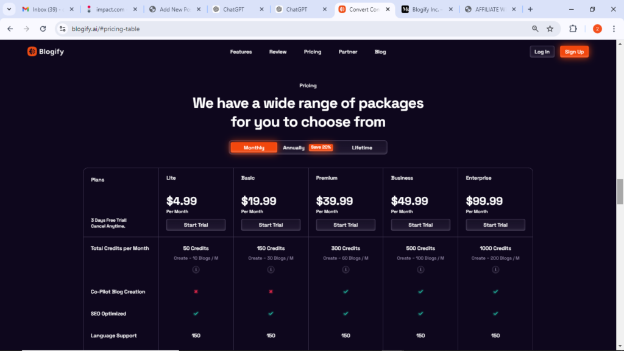
Task: Switch pricing to Lifetime option
Action: 362,147
